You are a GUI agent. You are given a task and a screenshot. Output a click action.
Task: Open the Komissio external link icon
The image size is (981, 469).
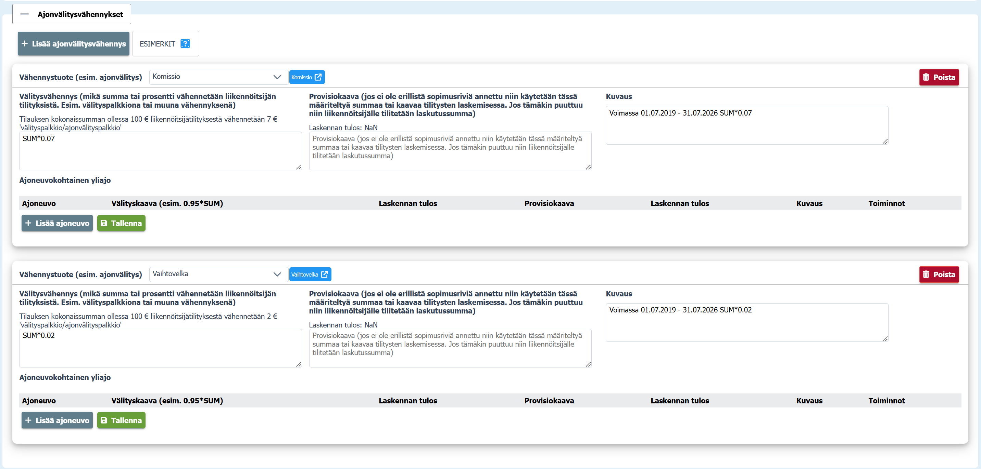tap(318, 77)
